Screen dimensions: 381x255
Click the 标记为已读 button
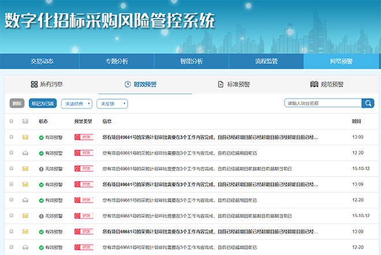pyautogui.click(x=42, y=104)
